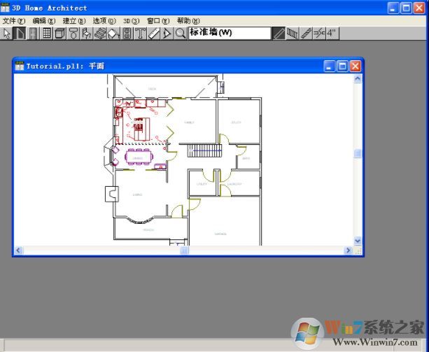
Task: Select the break wall icon
Action: click(x=319, y=34)
